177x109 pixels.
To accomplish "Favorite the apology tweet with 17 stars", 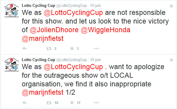I will coord(72,103).
